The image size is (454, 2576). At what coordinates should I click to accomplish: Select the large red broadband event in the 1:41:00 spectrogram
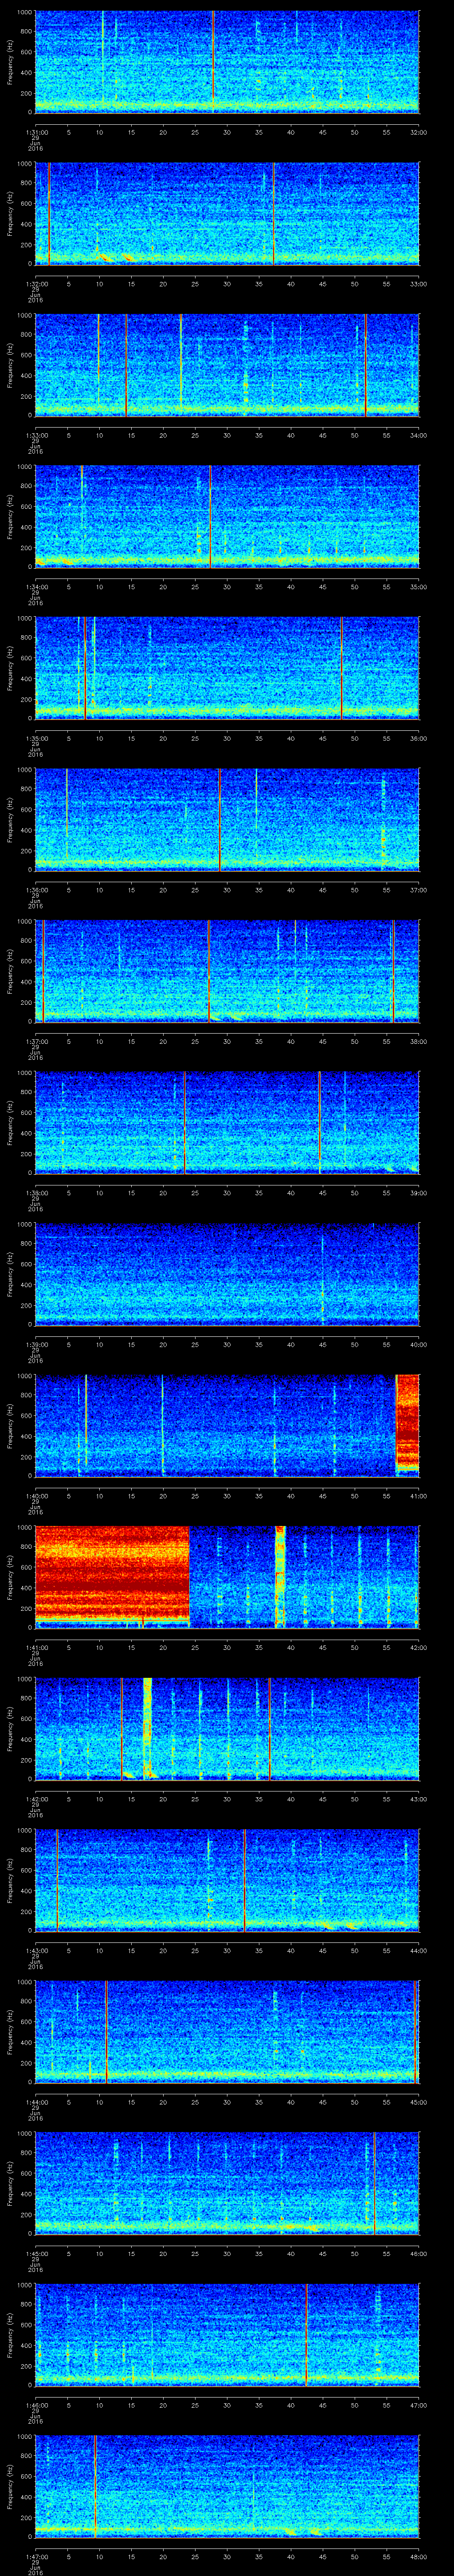[x=112, y=1574]
